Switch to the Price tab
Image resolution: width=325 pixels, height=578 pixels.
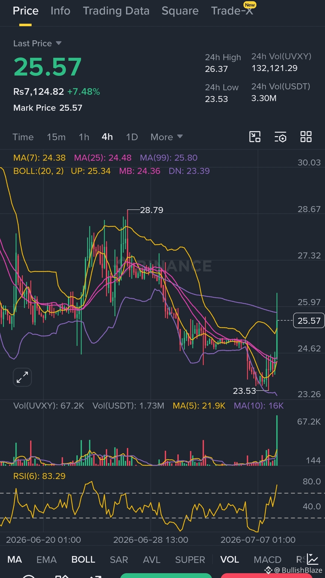(26, 11)
